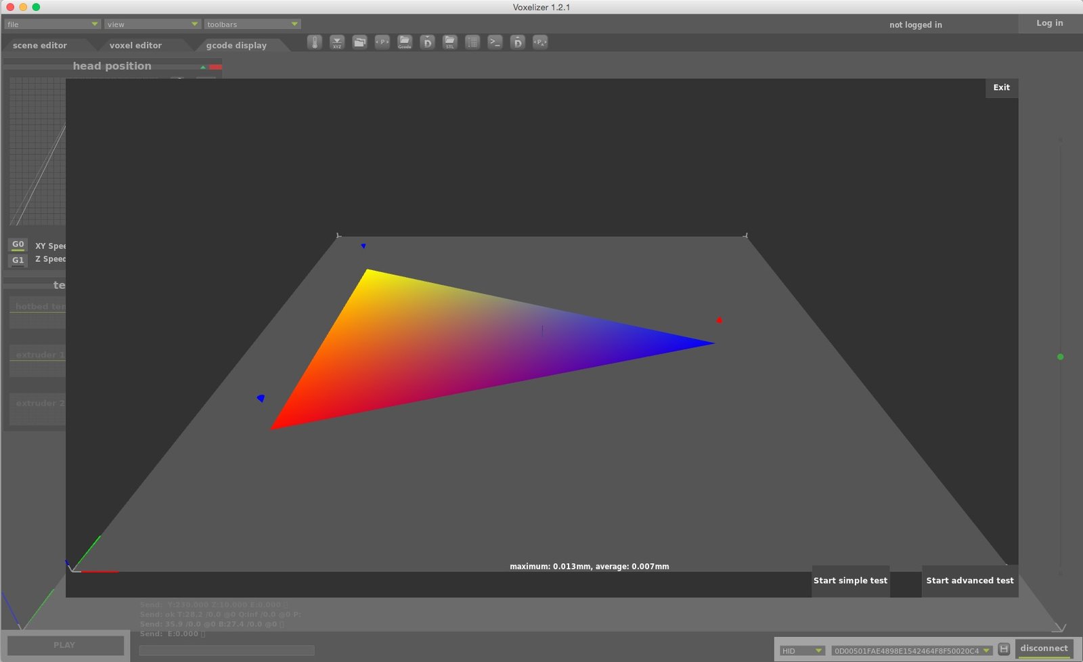Start the simple calibration test

[850, 581]
